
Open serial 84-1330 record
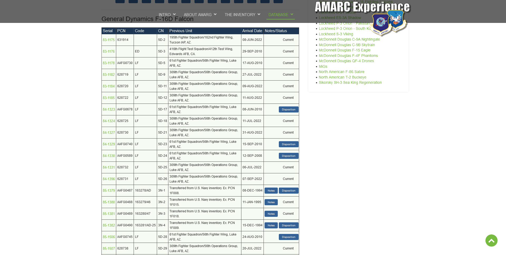109,156
